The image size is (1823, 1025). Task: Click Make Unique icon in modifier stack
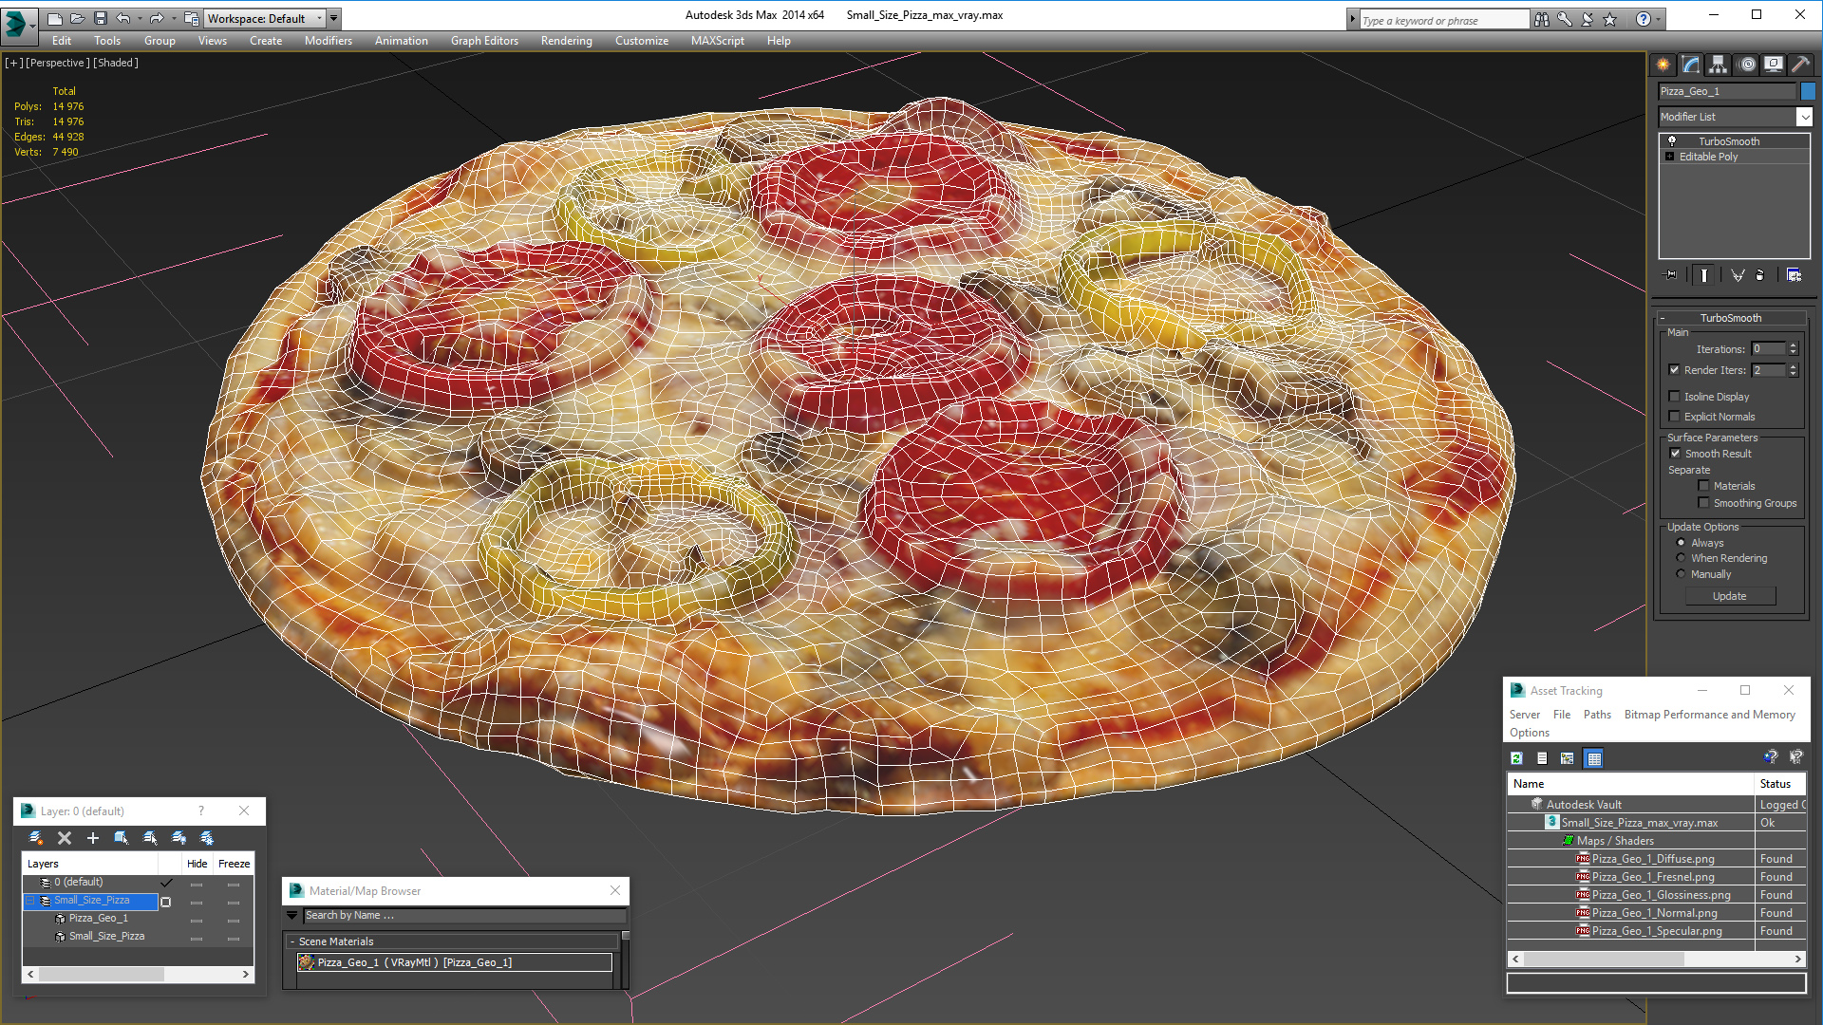[1738, 275]
